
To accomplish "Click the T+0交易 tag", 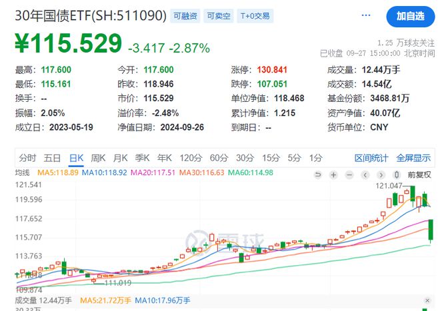I will [x=255, y=16].
